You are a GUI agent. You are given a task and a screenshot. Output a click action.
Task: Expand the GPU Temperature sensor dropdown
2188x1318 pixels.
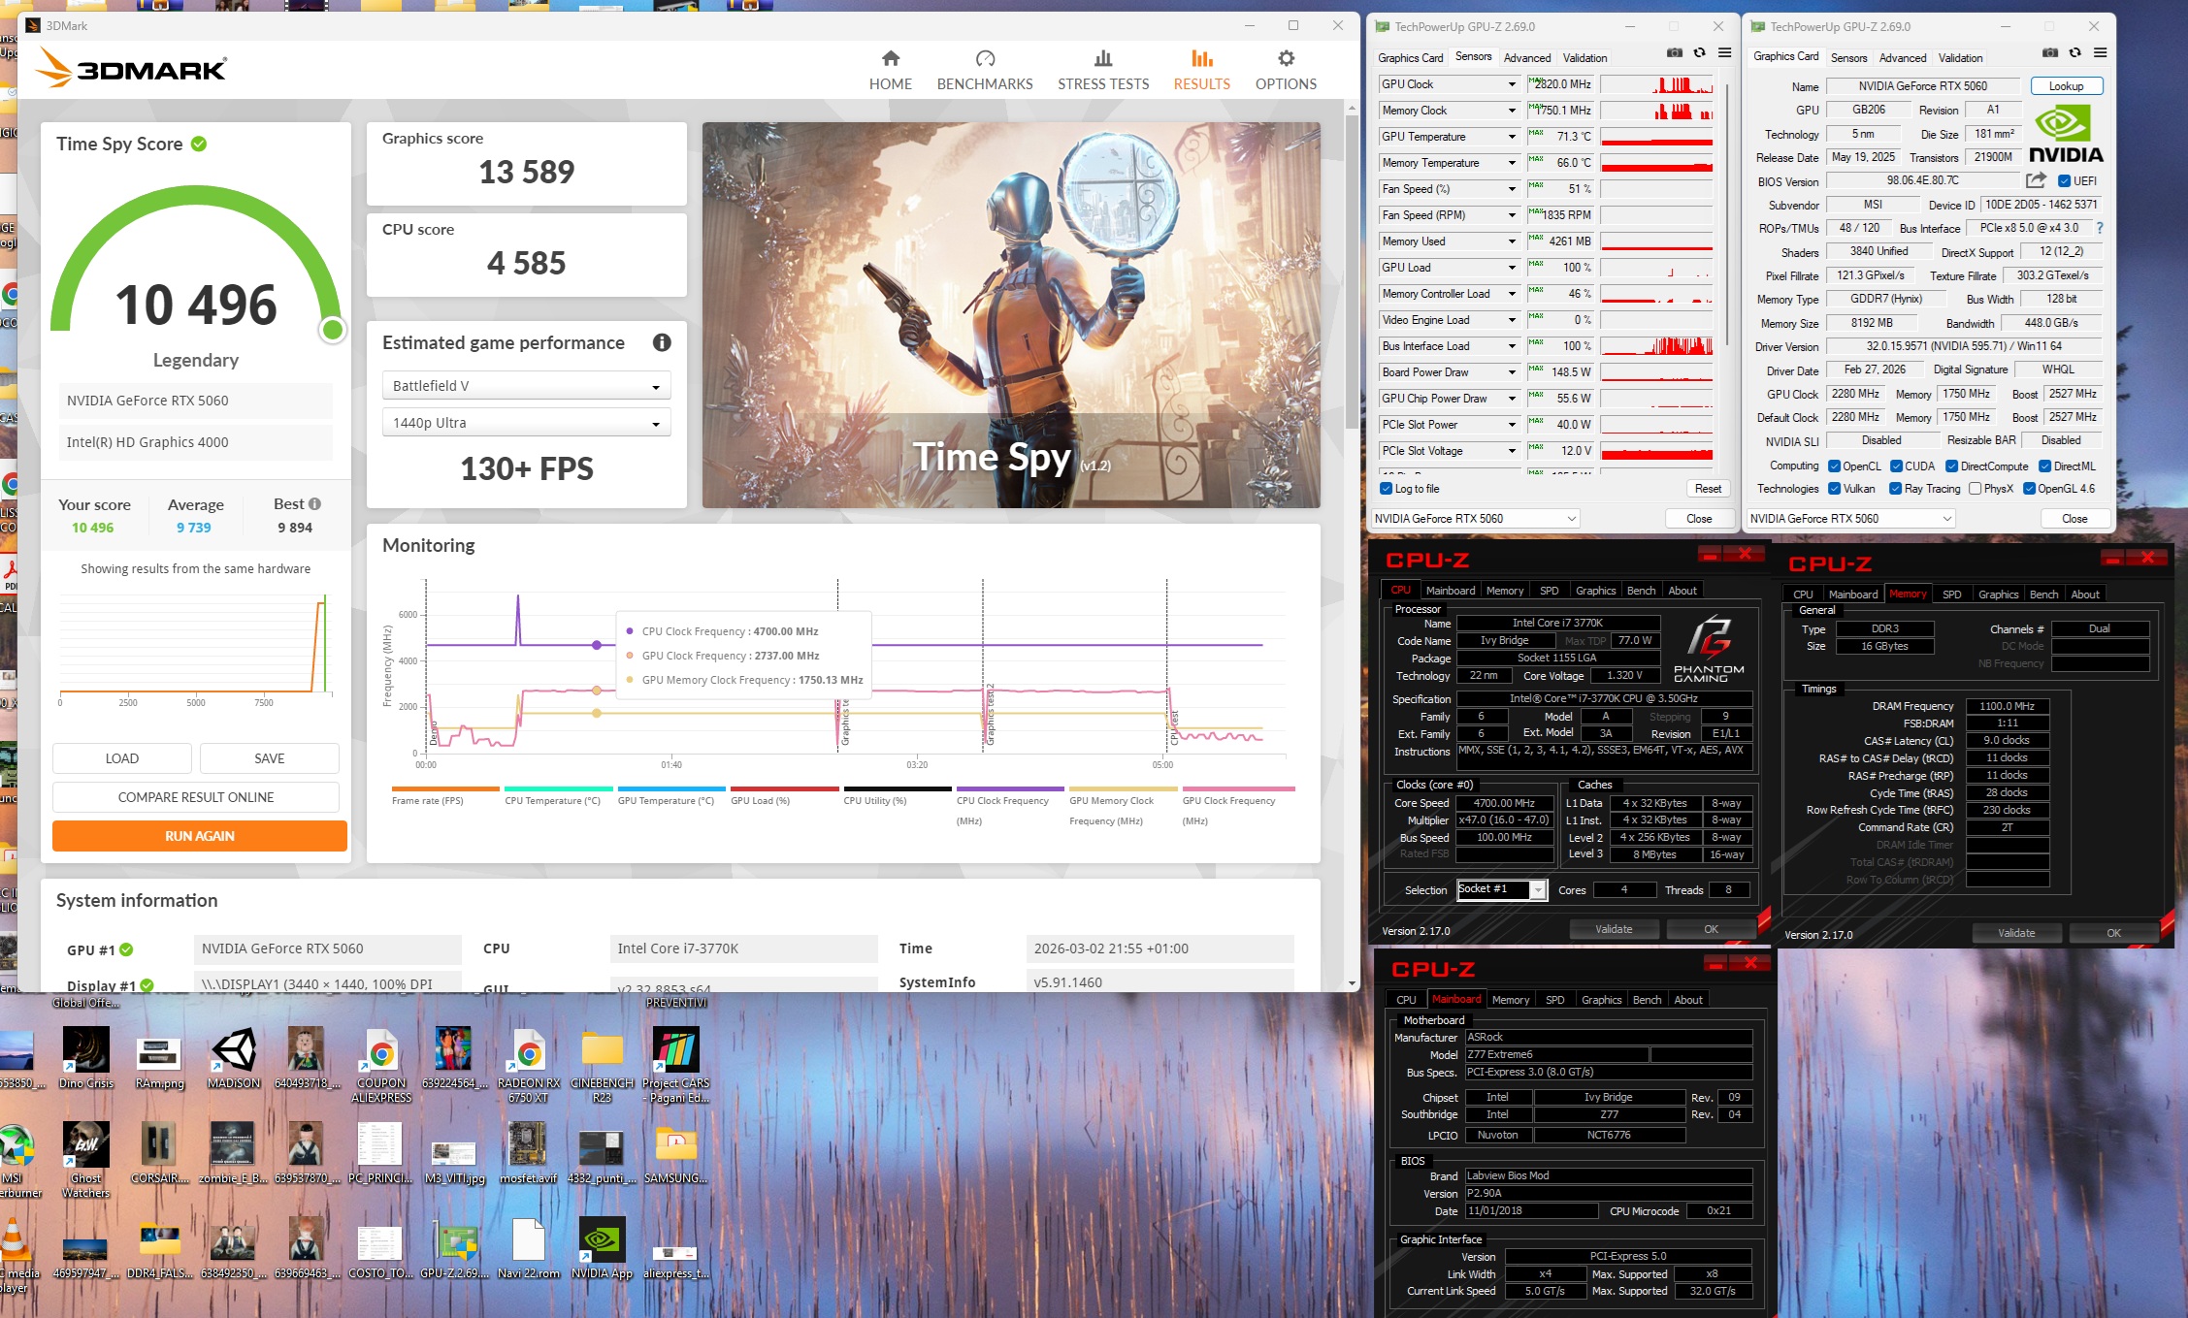coord(1512,137)
